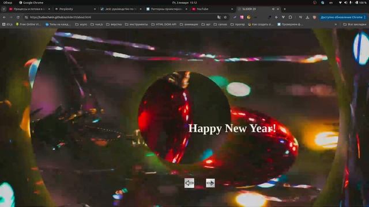Click the previous slide left-arrow button
Image resolution: width=369 pixels, height=207 pixels.
189,183
